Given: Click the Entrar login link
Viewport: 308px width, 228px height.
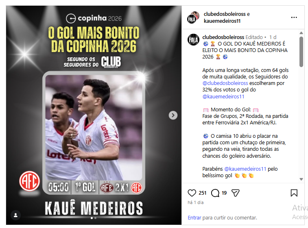Looking at the screenshot, I should pyautogui.click(x=194, y=217).
